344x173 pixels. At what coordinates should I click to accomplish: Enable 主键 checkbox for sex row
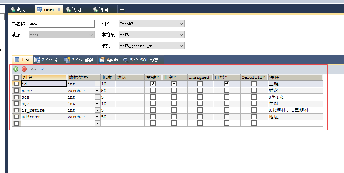coord(153,97)
